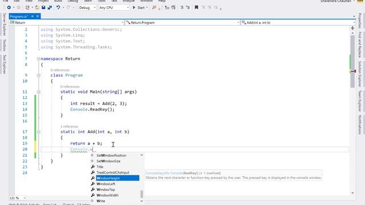Open the Test Explorer side tab
The height and width of the screenshot is (205, 365).
click(4, 64)
